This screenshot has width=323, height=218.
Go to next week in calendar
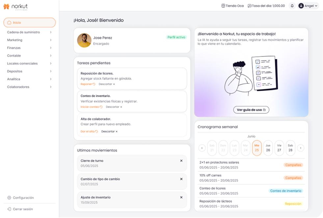[300, 148]
